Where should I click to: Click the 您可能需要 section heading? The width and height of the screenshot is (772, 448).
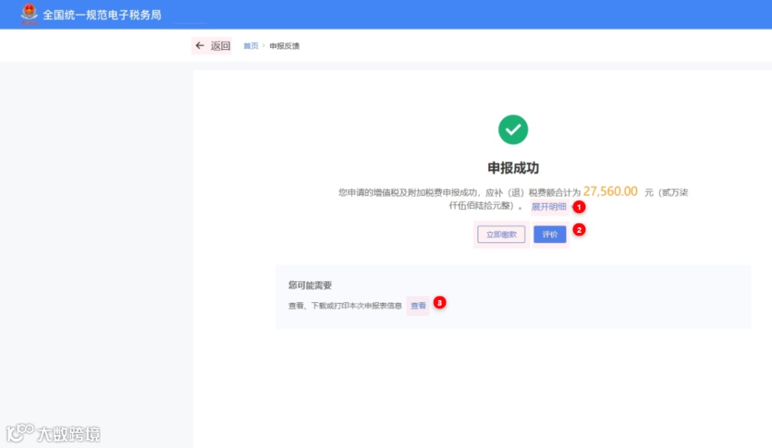(310, 285)
